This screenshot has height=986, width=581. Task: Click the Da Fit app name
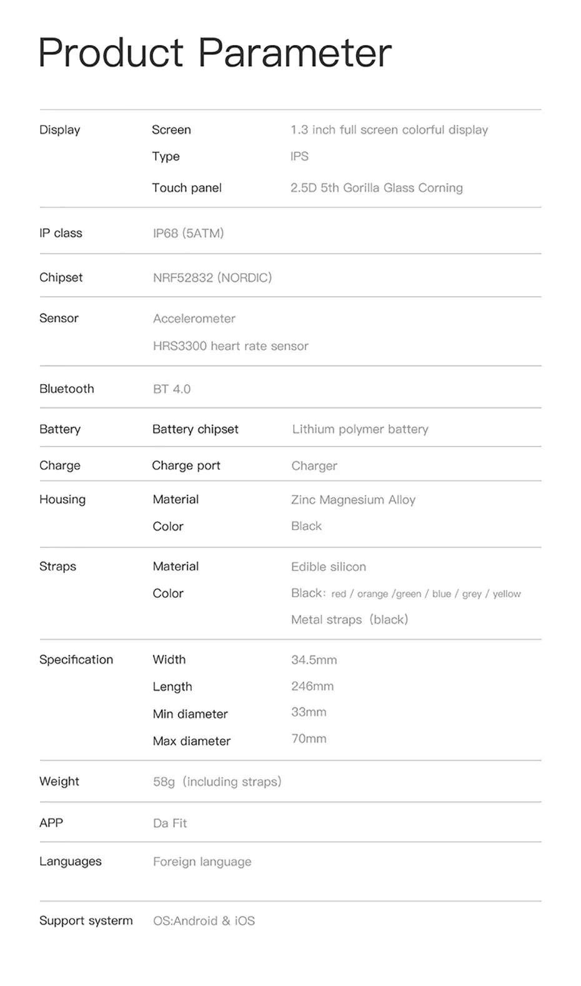coord(170,824)
